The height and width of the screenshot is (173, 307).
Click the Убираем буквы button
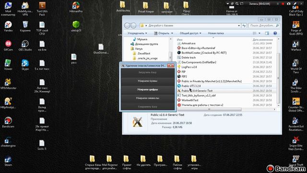(147, 81)
